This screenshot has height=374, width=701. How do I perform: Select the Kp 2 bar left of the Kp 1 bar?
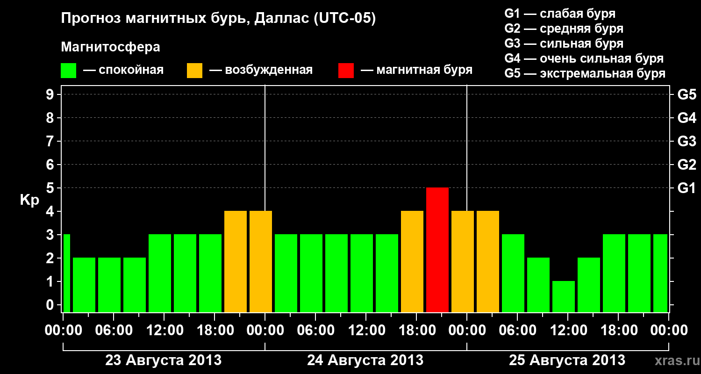[538, 285]
